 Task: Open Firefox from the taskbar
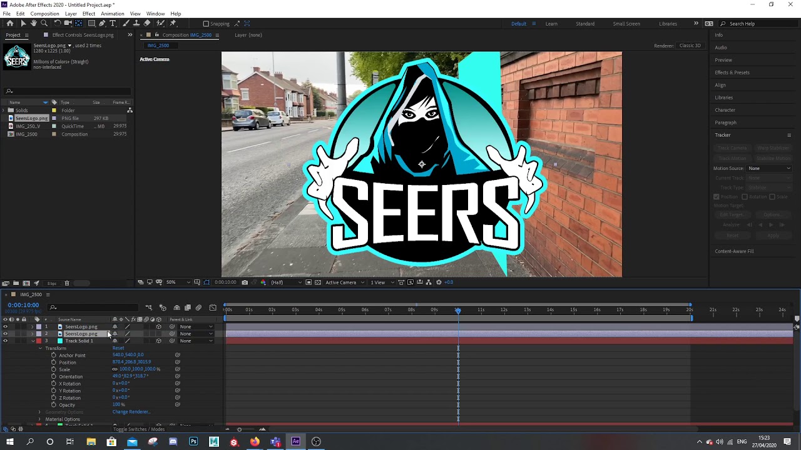pyautogui.click(x=255, y=442)
